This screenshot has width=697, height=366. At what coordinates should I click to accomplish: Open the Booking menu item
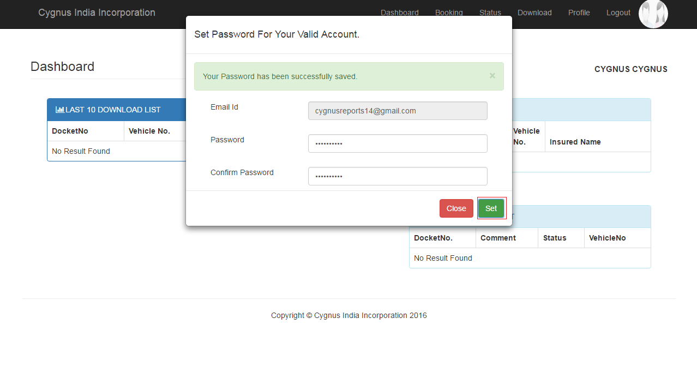pyautogui.click(x=449, y=13)
